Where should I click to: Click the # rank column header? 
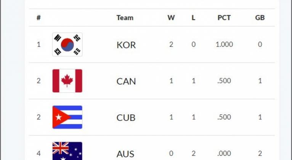[x=39, y=17]
